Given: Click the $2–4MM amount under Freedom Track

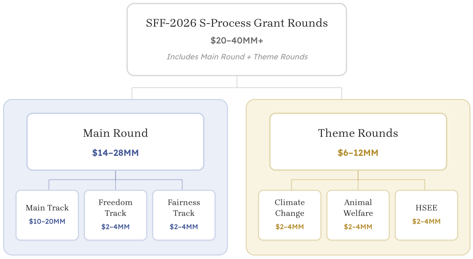Looking at the screenshot, I should pyautogui.click(x=115, y=227).
